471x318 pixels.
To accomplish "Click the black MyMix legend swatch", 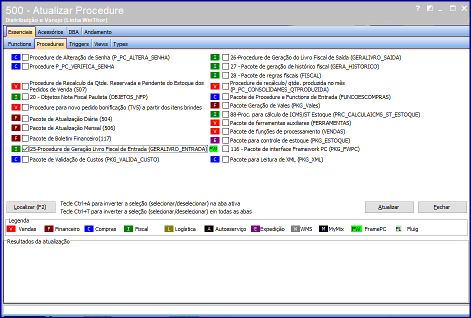I will point(323,229).
